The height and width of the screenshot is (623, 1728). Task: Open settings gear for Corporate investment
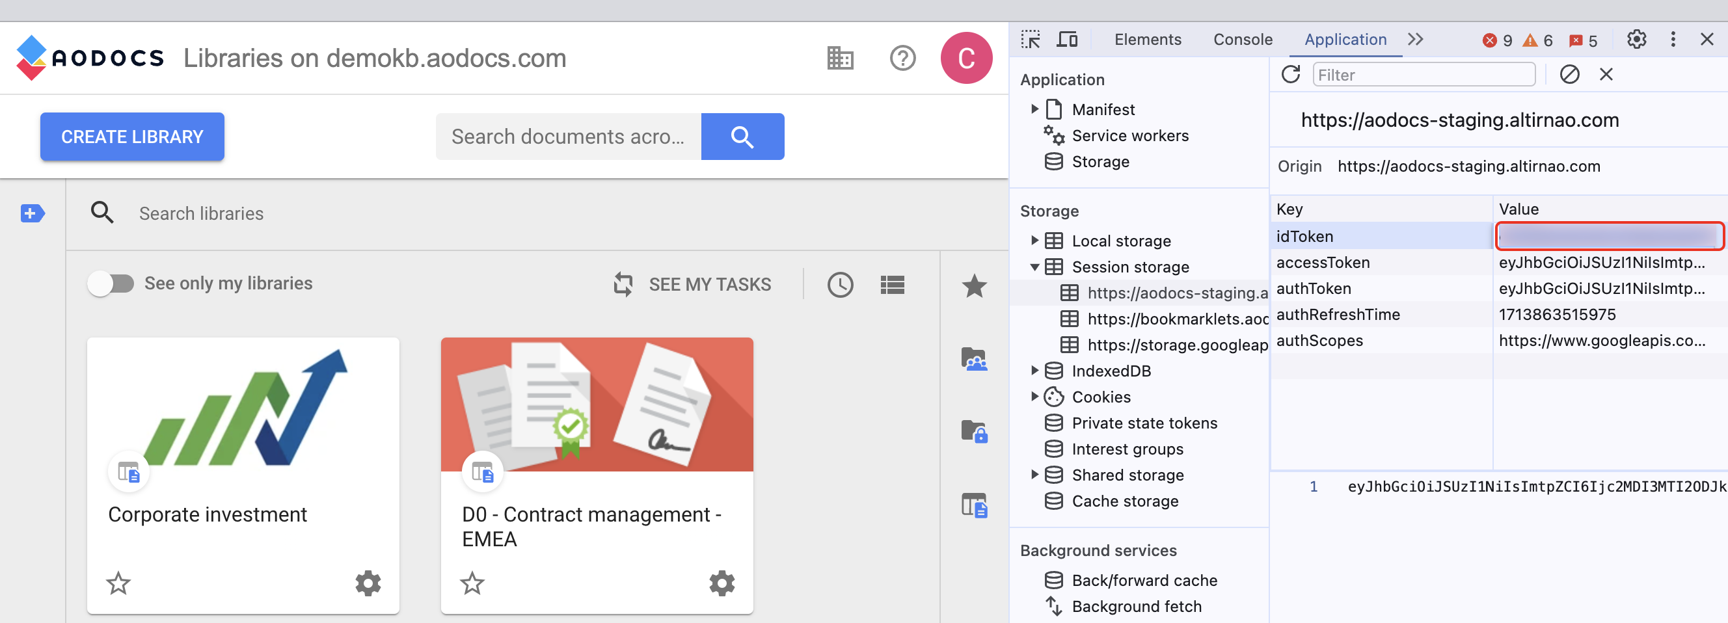point(368,583)
